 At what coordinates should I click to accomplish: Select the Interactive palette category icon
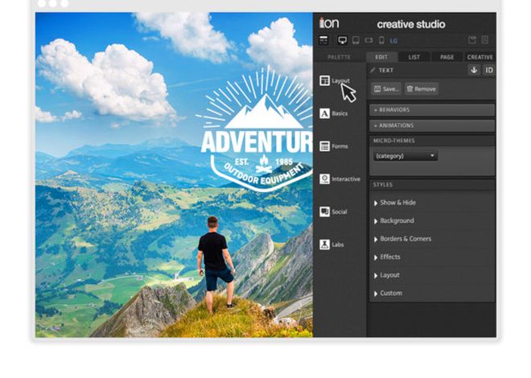pos(324,179)
